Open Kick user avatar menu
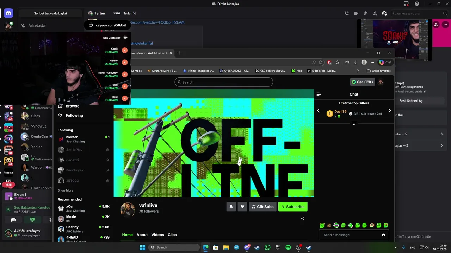This screenshot has width=451, height=253. (x=381, y=82)
